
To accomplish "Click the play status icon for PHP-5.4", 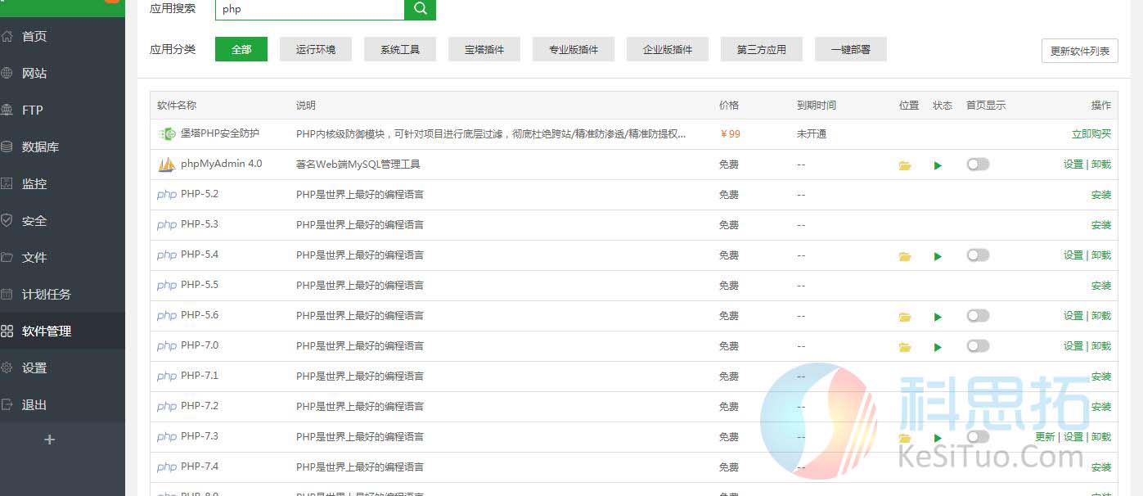I will click(x=938, y=256).
